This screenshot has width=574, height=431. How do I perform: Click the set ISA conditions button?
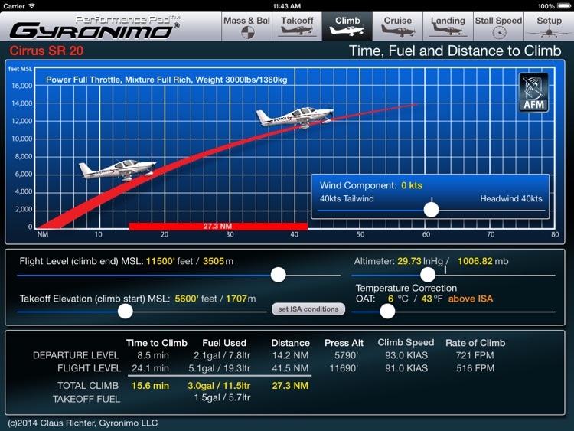pos(308,309)
